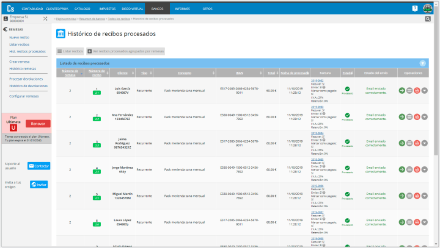Click the red print icon in Luis García's row
The width and height of the screenshot is (440, 248).
click(x=417, y=91)
